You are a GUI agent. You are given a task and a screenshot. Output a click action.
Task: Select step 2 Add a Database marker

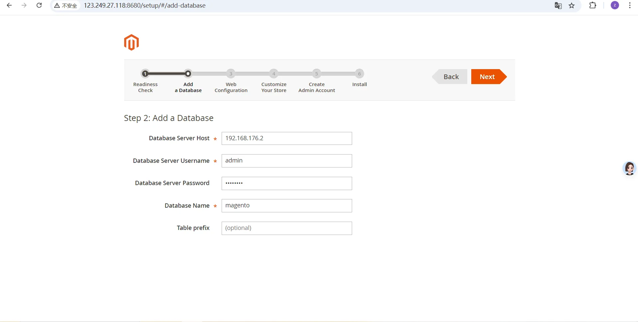pos(188,74)
